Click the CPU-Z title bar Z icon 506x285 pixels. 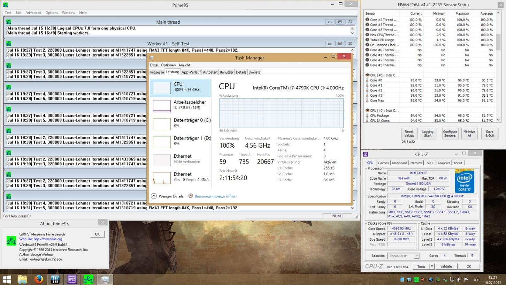click(366, 154)
